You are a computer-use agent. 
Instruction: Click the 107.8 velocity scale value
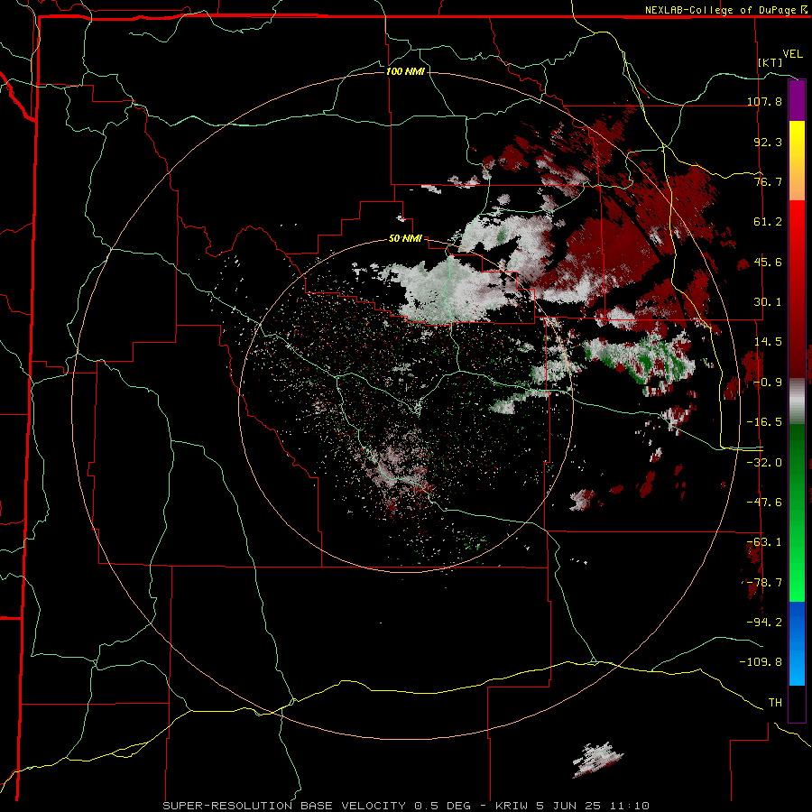(764, 101)
